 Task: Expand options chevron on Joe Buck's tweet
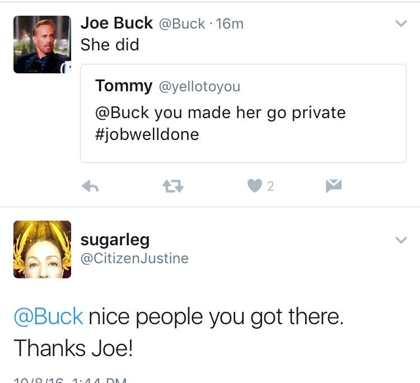tap(400, 24)
